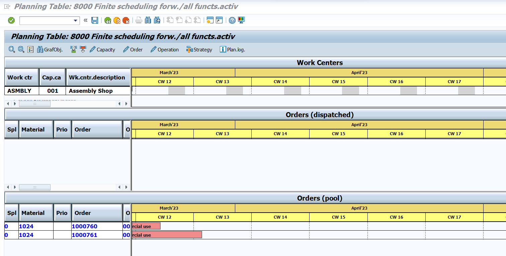The width and height of the screenshot is (506, 256).
Task: Open the Plan.log information icon
Action: tap(223, 49)
